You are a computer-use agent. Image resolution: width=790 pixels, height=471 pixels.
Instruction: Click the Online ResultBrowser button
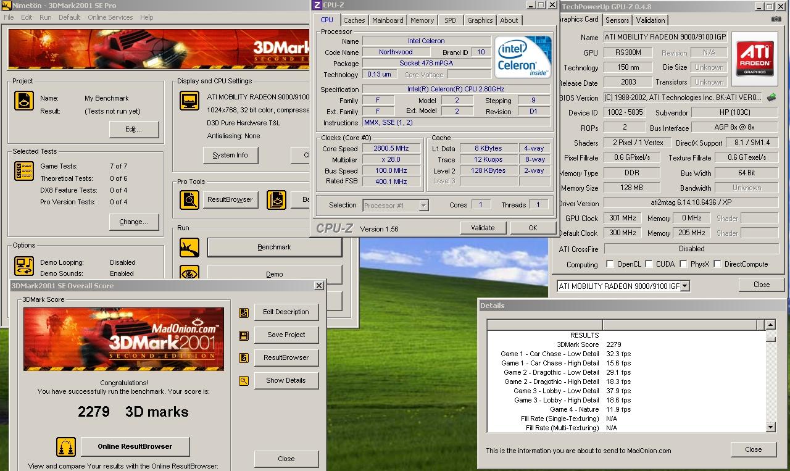[x=135, y=446]
